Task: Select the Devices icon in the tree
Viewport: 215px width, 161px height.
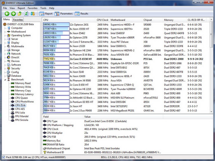Action: click(9, 61)
